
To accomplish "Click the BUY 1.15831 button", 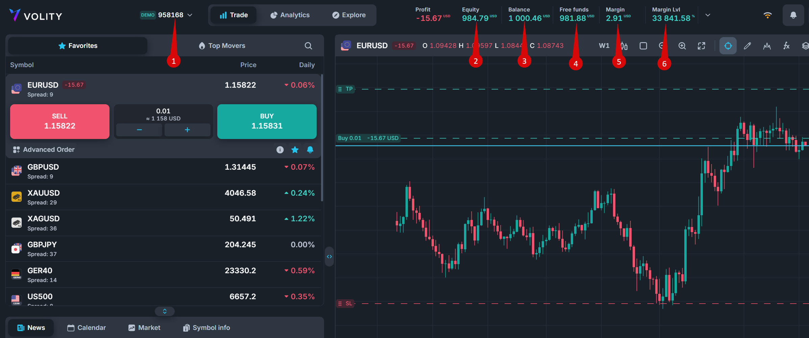I will coord(267,121).
